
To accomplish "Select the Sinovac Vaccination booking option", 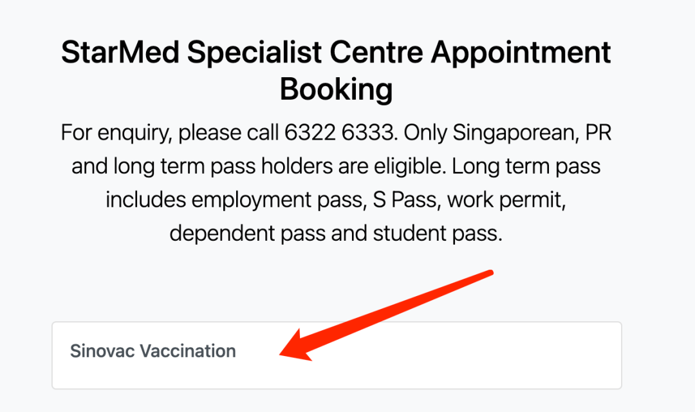I will click(337, 355).
